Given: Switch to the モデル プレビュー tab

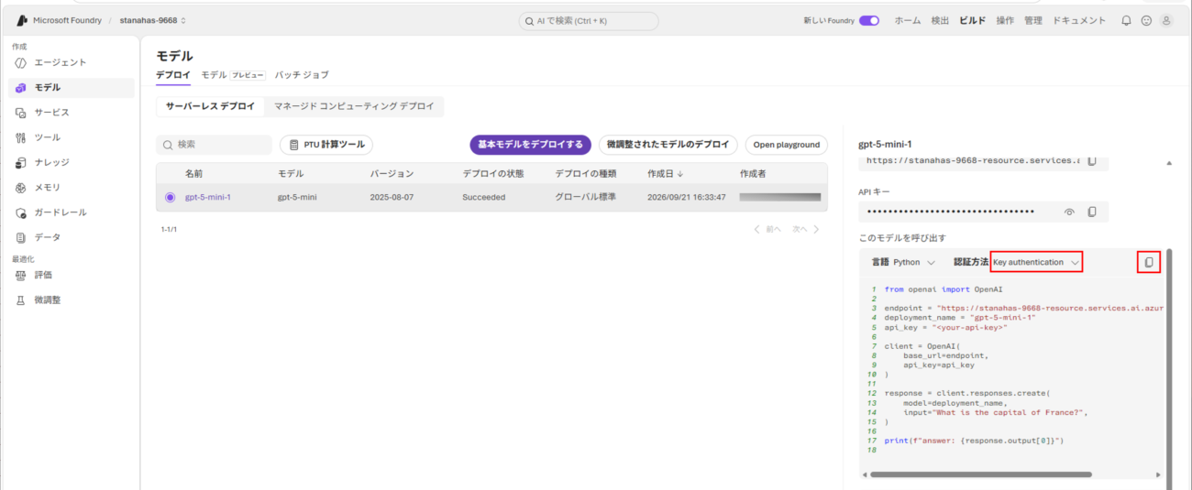Looking at the screenshot, I should click(233, 75).
